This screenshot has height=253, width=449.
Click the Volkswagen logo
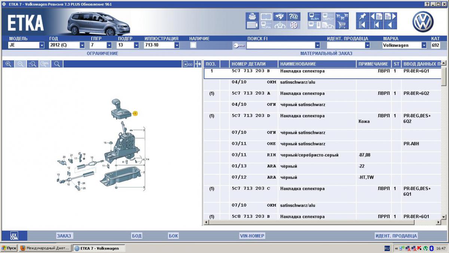click(x=423, y=21)
